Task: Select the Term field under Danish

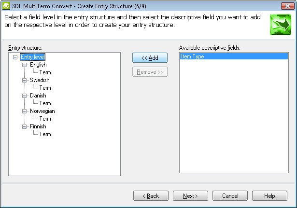Action: pyautogui.click(x=45, y=103)
